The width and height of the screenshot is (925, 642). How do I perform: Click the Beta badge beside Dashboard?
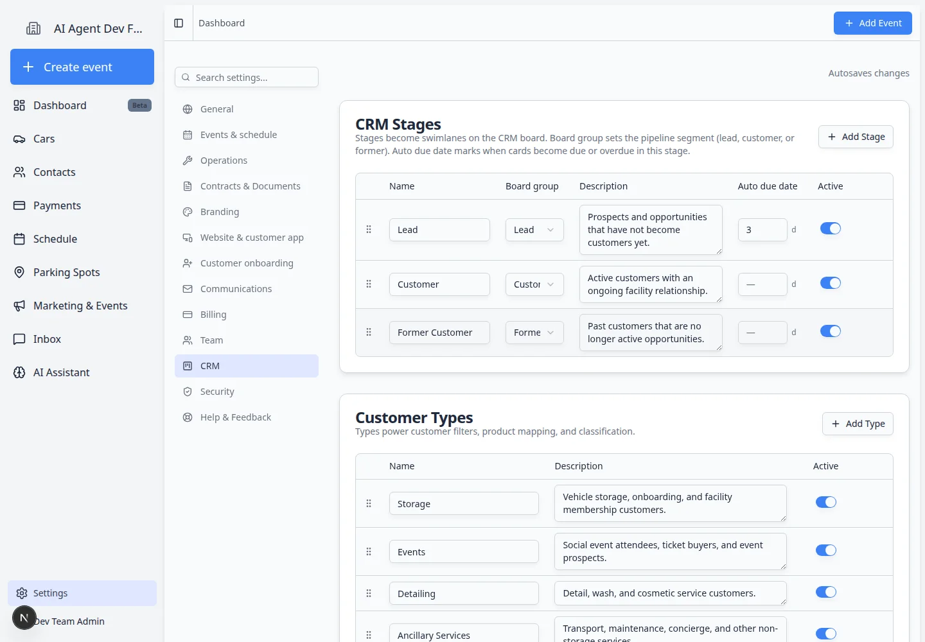click(139, 105)
